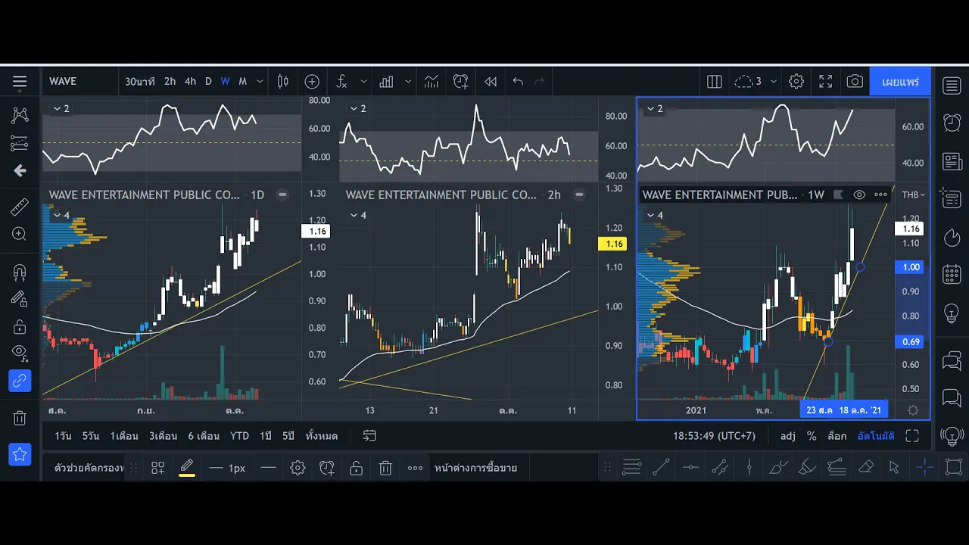Collapse the 1D chart indicator legend 4
The width and height of the screenshot is (969, 545).
coord(57,216)
